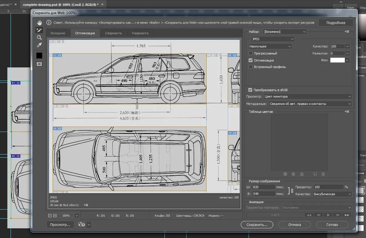366x238 pixels.
Task: Click the zoom in plus icon
Action: tap(55, 216)
